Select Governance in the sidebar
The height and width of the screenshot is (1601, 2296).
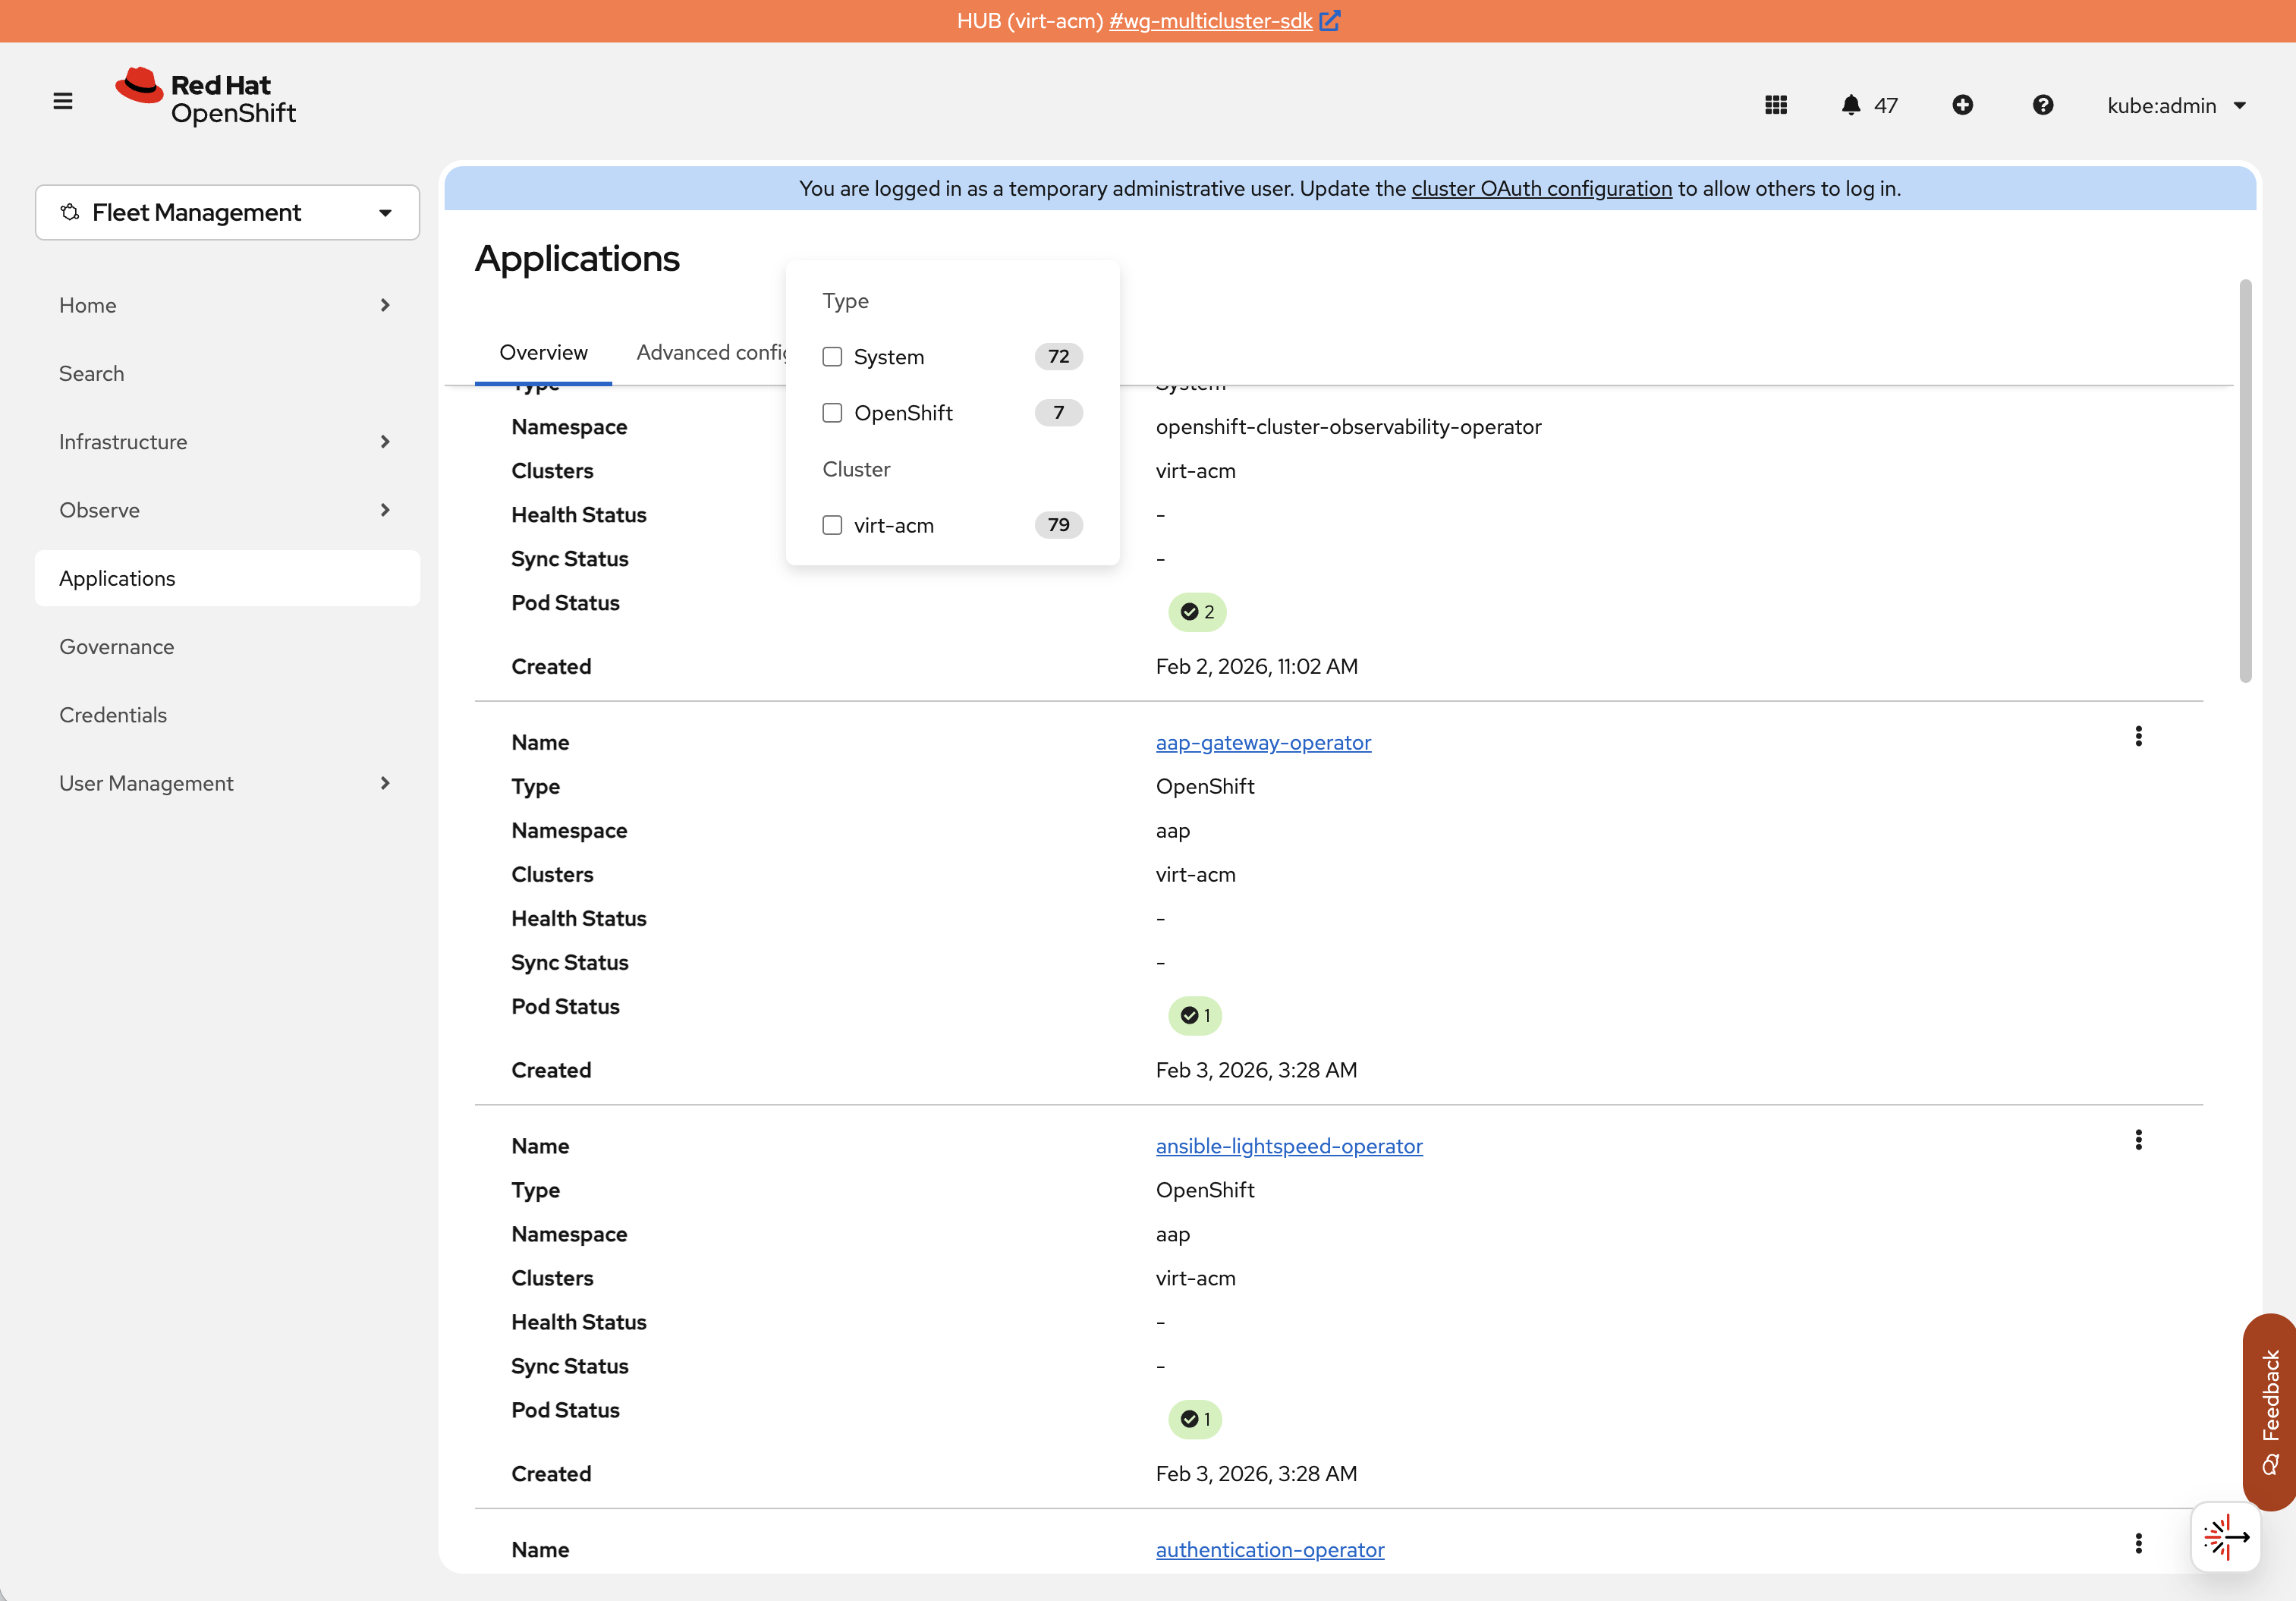point(117,647)
